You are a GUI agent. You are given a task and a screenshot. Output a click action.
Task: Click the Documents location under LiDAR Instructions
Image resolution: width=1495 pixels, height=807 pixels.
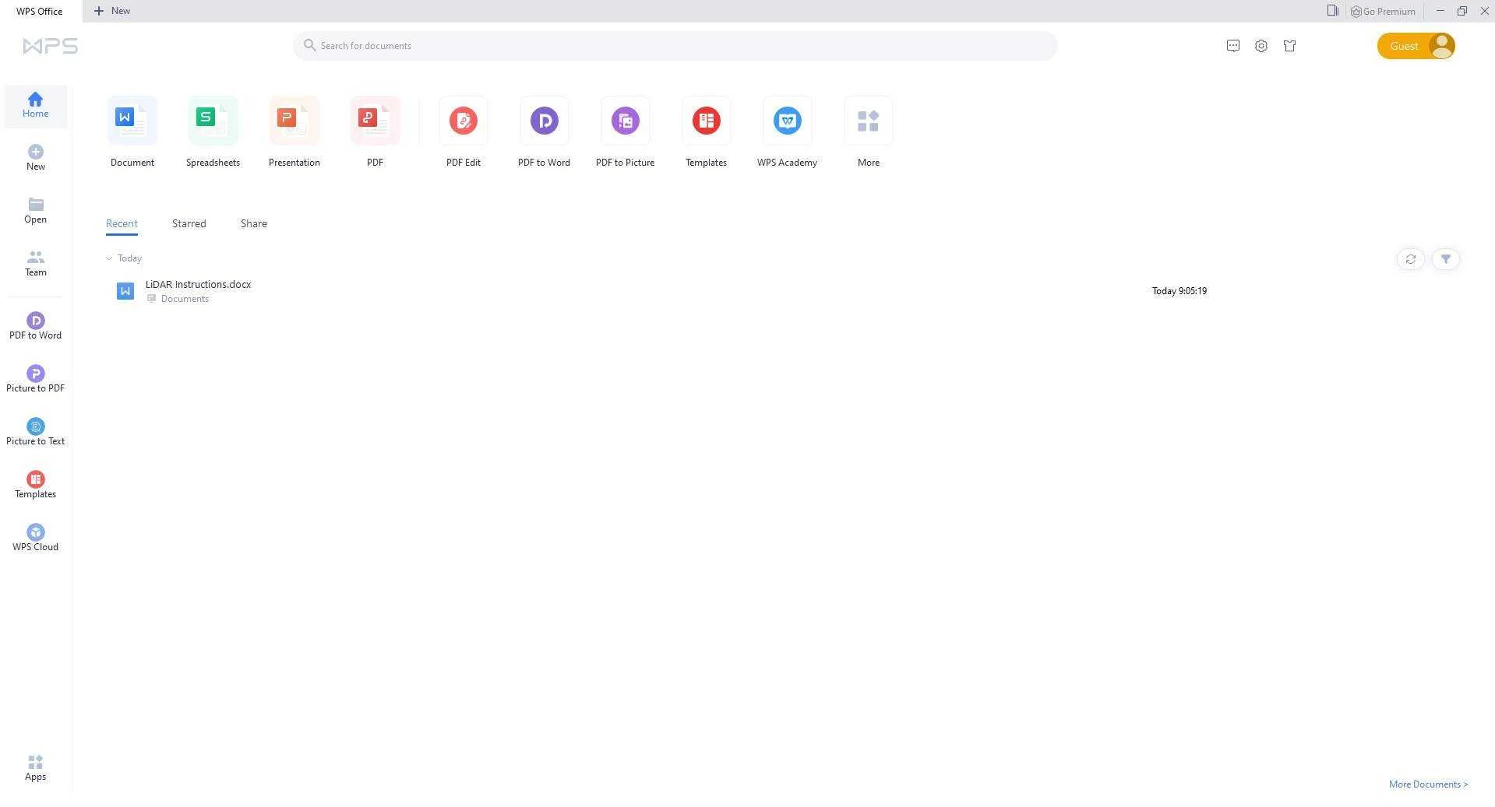tap(185, 299)
